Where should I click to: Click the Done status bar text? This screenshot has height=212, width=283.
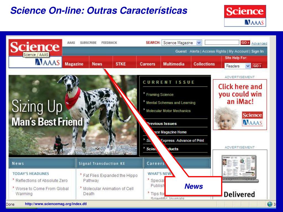tap(10, 204)
